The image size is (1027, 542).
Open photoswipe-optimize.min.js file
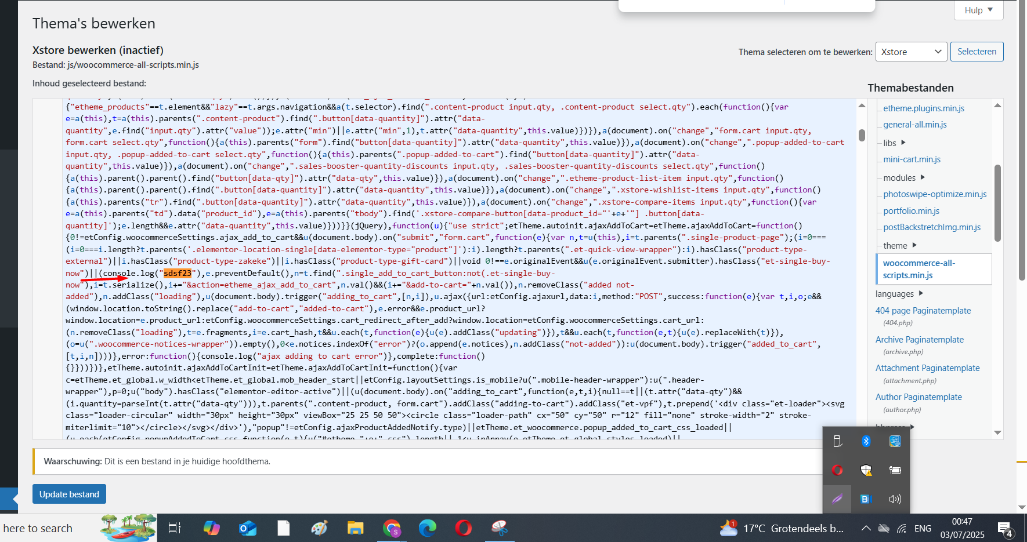pyautogui.click(x=935, y=194)
